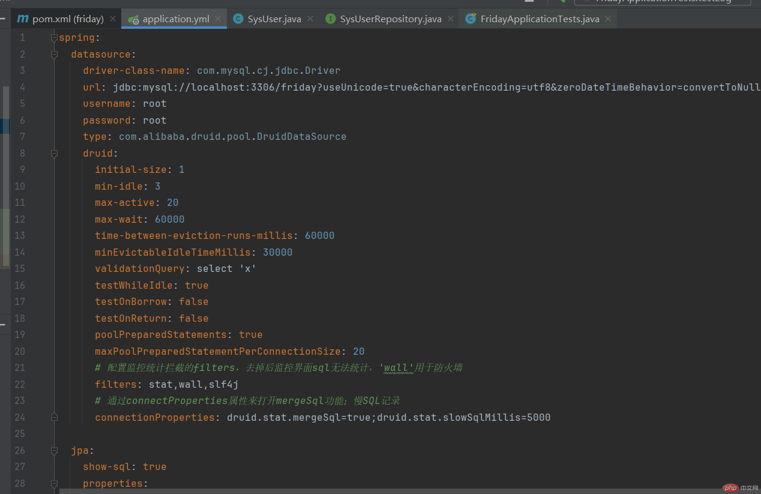Close the FridayApplicationTests.java tab
Viewport: 761px width, 494px height.
pyautogui.click(x=608, y=19)
